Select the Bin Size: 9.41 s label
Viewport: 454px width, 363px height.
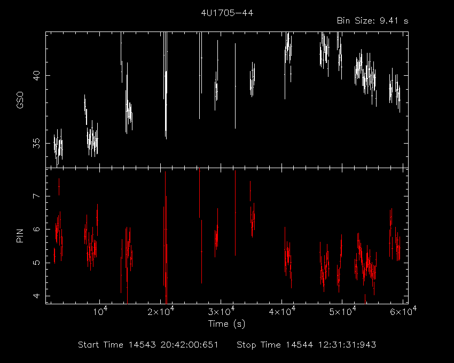click(373, 21)
